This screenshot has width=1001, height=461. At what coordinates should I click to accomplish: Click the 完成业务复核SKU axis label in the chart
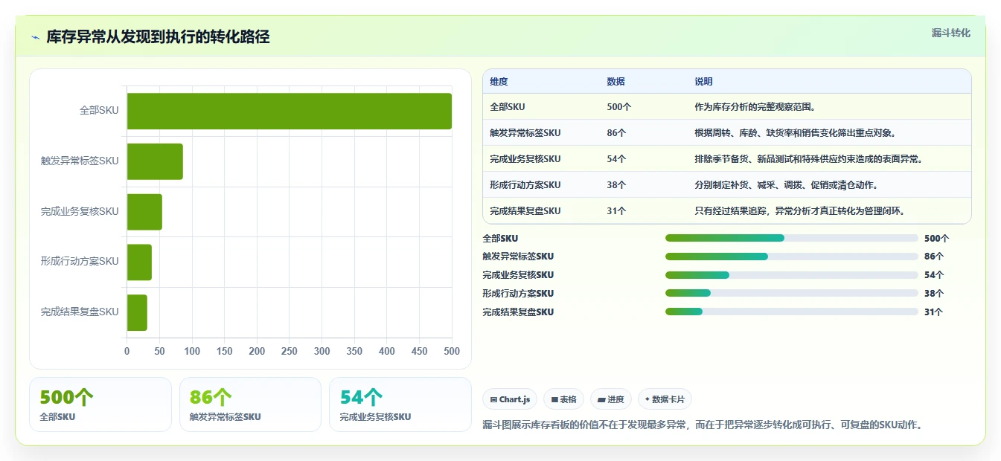[80, 212]
